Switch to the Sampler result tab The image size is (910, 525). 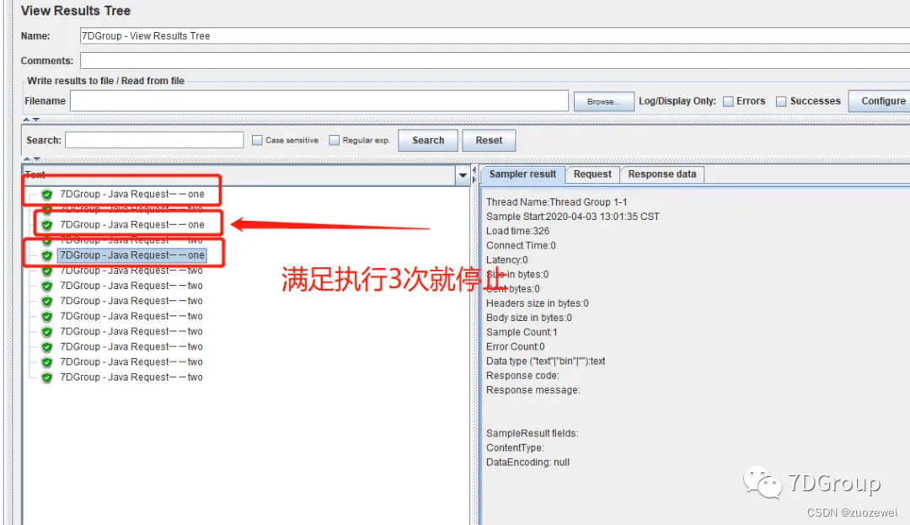[x=522, y=174]
